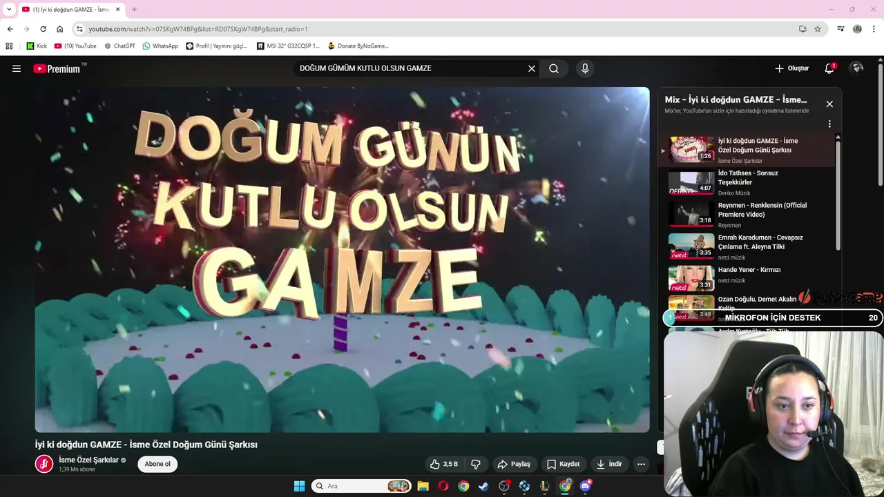Select the İyi ki doğdun GAMZE tab
The width and height of the screenshot is (884, 497).
(x=70, y=9)
